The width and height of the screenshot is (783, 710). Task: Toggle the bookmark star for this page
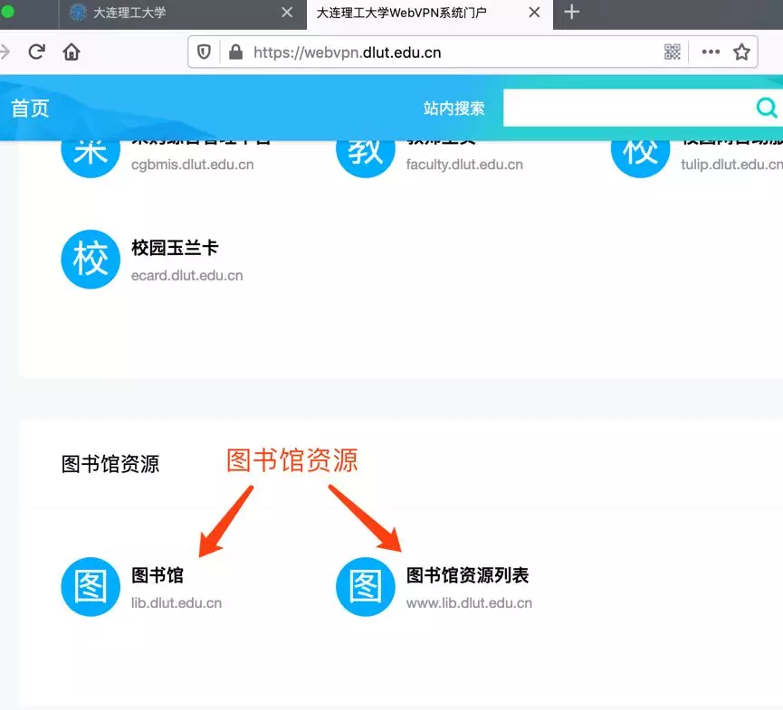[x=741, y=52]
